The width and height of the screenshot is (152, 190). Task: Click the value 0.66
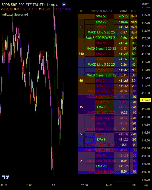[124, 38]
